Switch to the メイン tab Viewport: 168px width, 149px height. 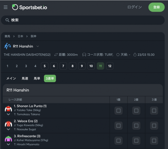[x=11, y=78]
